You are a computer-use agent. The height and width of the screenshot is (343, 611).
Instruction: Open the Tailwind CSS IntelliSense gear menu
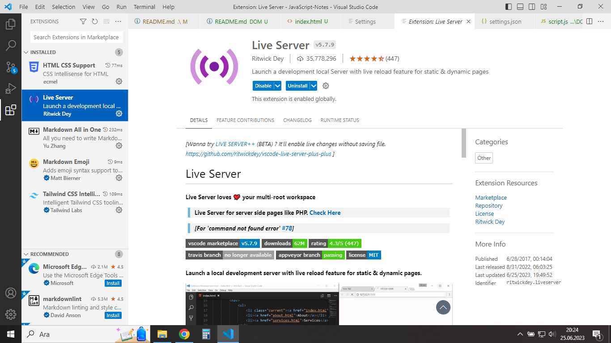pos(119,210)
